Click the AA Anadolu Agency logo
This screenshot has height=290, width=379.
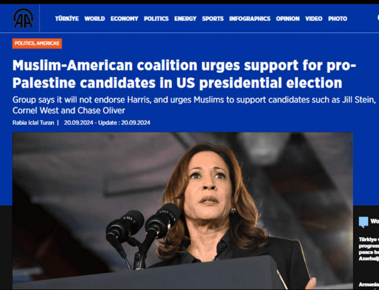(23, 18)
